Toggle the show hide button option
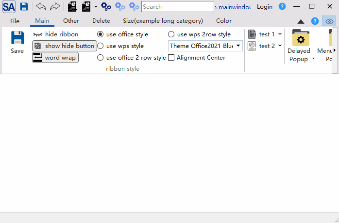This screenshot has height=223, width=339. [x=65, y=46]
